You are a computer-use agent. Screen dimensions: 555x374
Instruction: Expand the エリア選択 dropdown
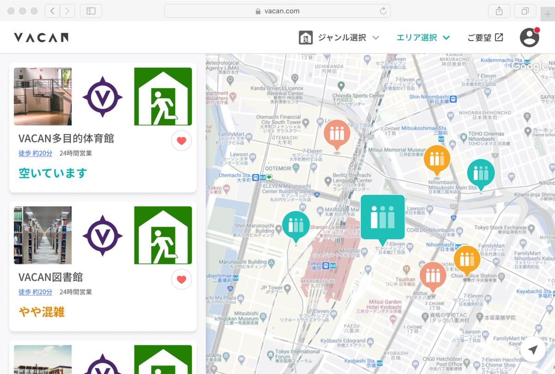pyautogui.click(x=423, y=37)
